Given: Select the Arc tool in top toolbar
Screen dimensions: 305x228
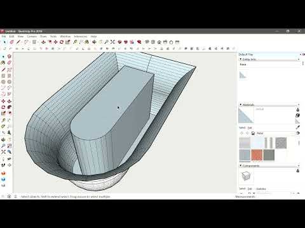Looking at the screenshot, I should coord(26,42).
